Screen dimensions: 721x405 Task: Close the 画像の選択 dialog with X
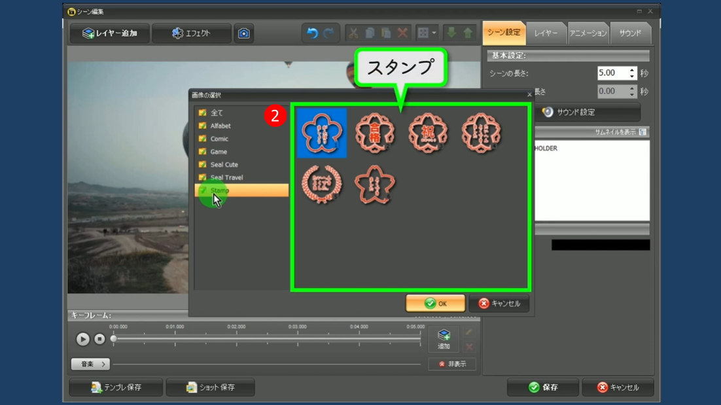529,95
